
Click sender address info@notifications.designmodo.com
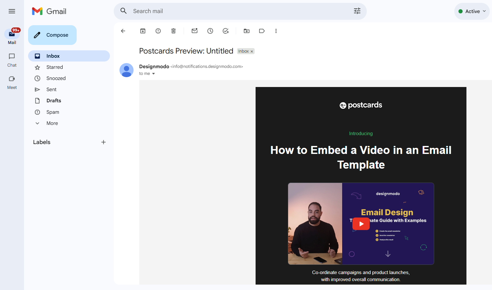click(x=207, y=66)
